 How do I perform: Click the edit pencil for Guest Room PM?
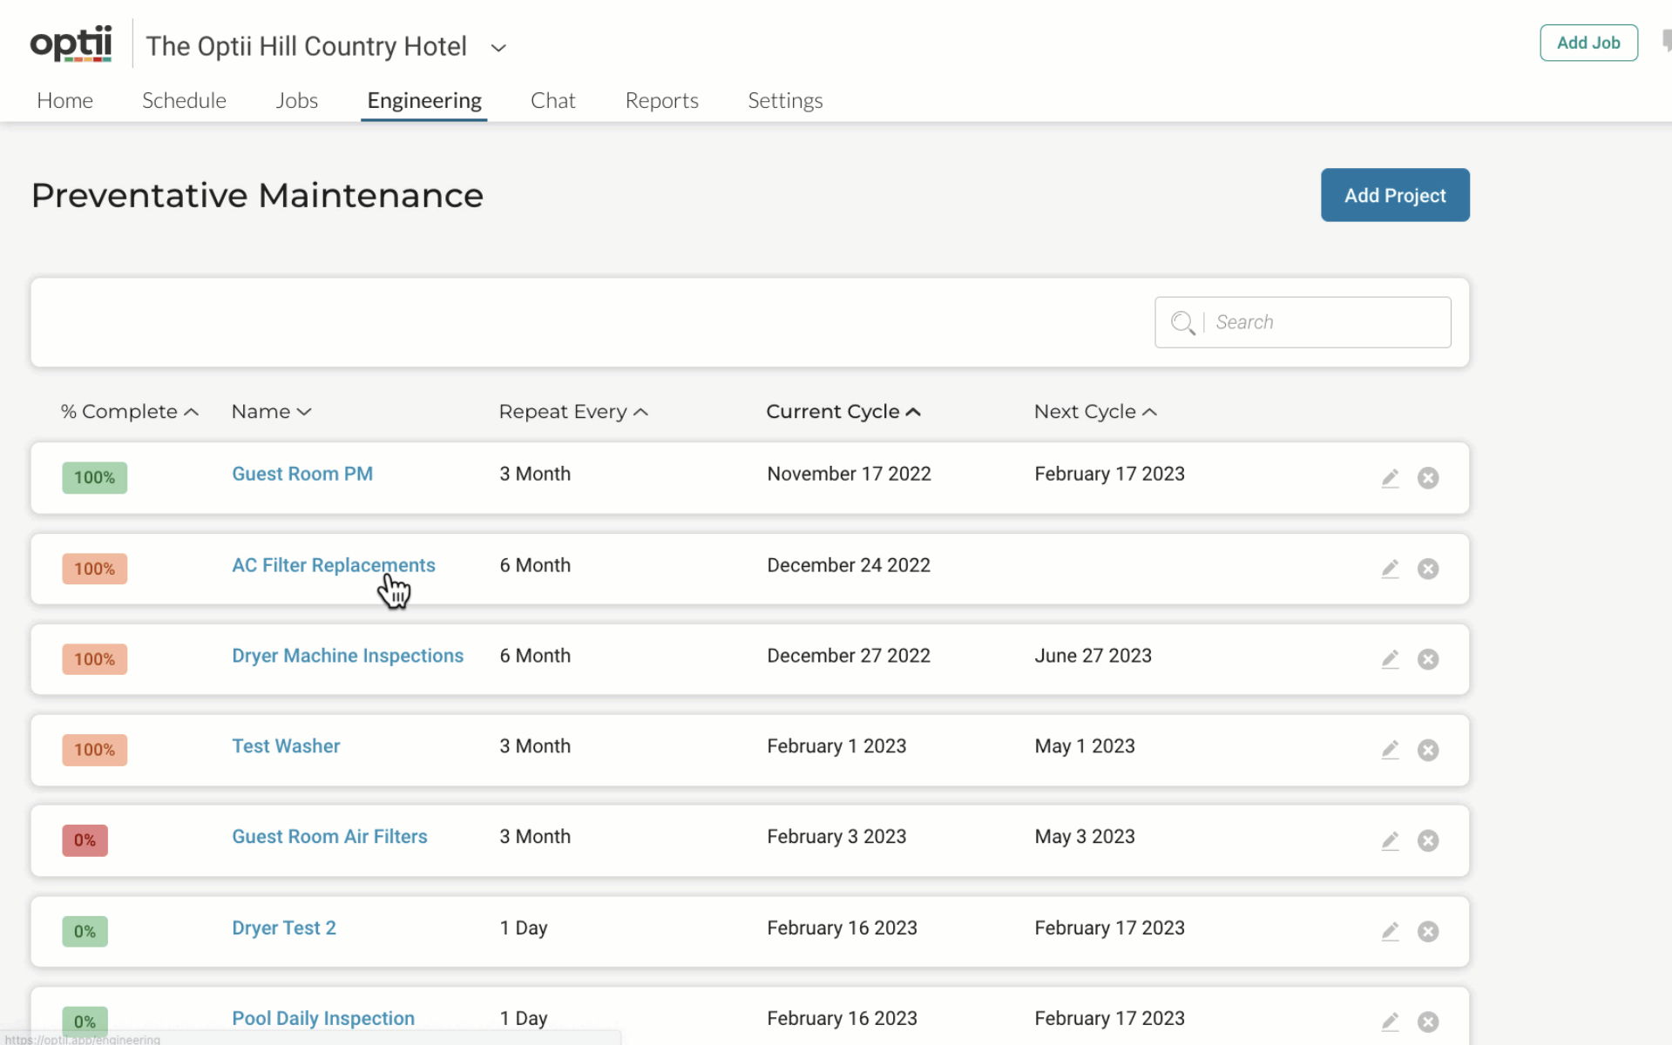click(1390, 478)
